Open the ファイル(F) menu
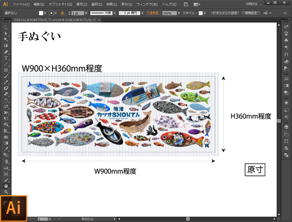This screenshot has height=222, width=292. click(21, 4)
